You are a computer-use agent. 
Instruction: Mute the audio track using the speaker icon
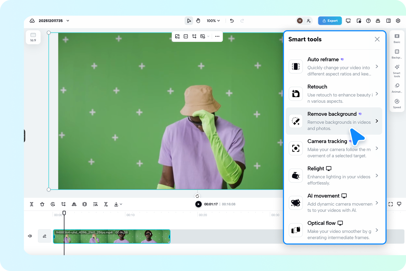(x=30, y=236)
